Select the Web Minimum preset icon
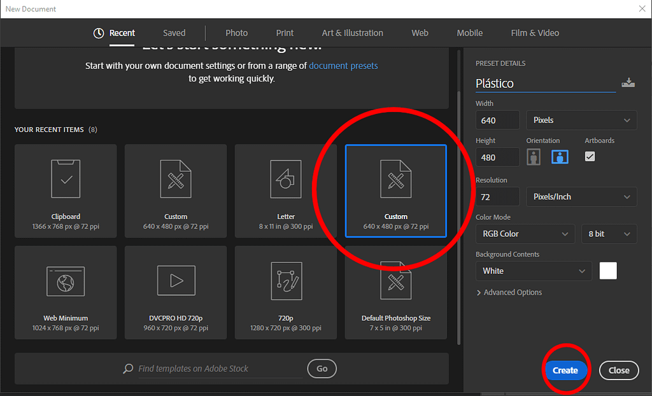 [x=66, y=281]
